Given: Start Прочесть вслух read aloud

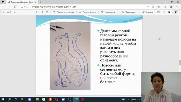Looking at the screenshot, I should pyautogui.click(x=88, y=12).
